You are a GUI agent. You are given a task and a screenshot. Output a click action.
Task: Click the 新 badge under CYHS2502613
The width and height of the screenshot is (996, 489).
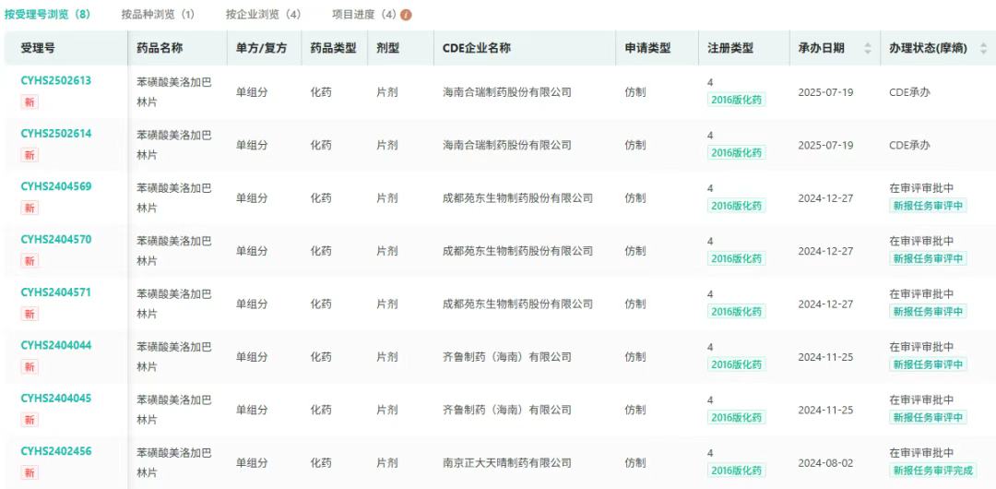(x=30, y=102)
